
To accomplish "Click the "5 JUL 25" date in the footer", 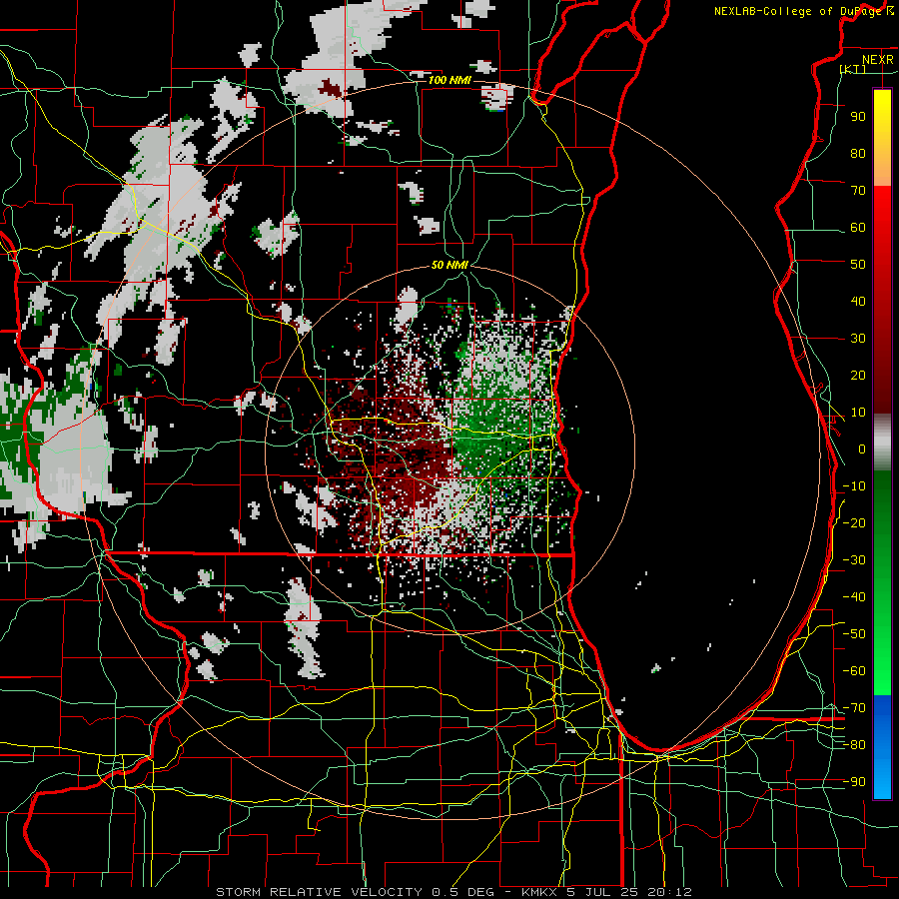I will 602,892.
